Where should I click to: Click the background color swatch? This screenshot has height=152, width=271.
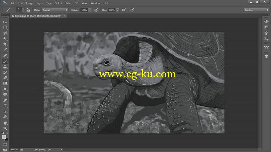coord(6,140)
